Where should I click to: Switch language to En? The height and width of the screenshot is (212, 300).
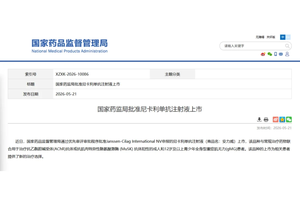(288, 37)
